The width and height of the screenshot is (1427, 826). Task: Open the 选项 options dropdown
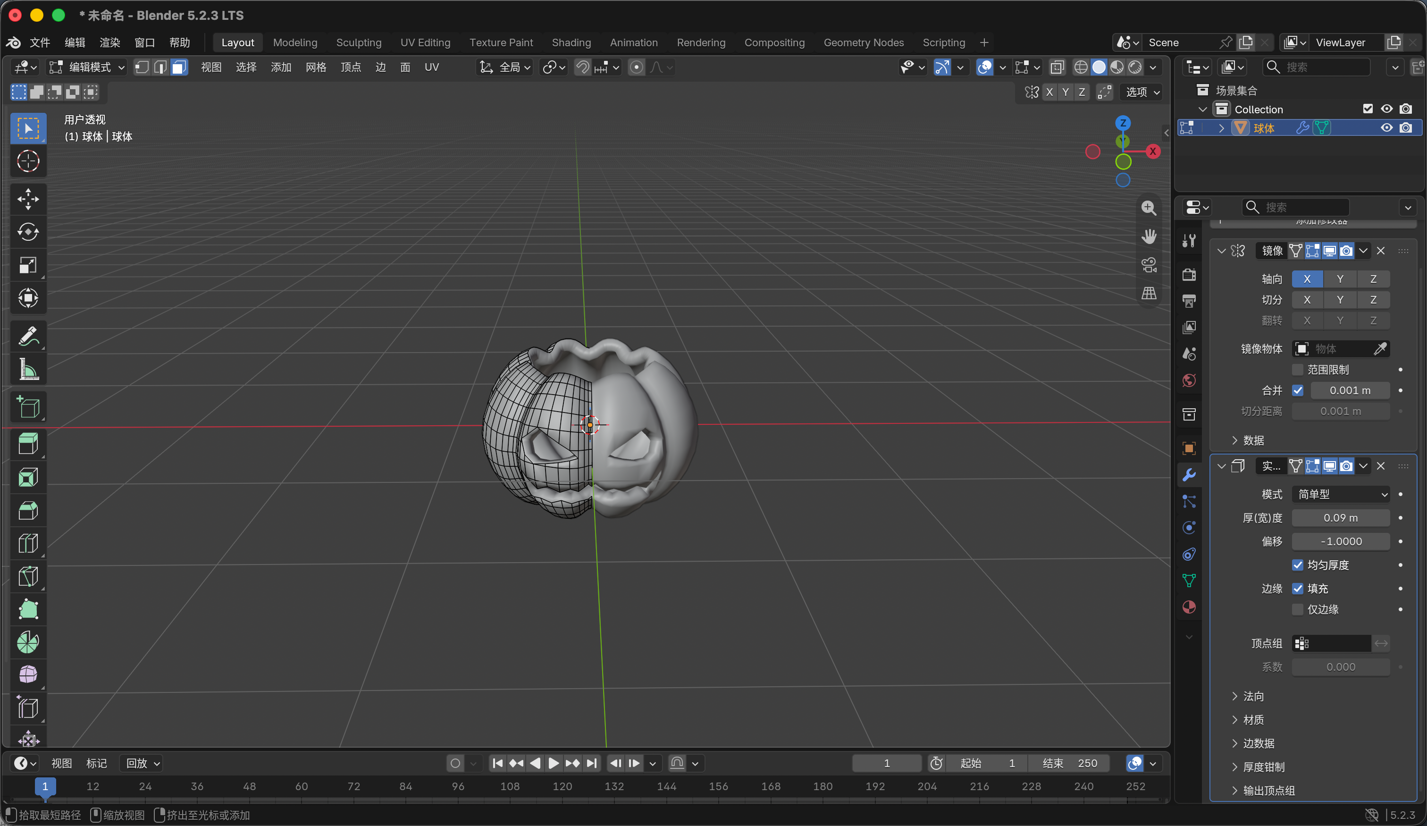coord(1142,92)
